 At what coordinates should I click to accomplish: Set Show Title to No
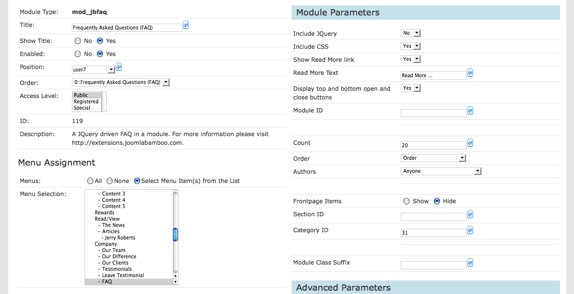point(77,41)
